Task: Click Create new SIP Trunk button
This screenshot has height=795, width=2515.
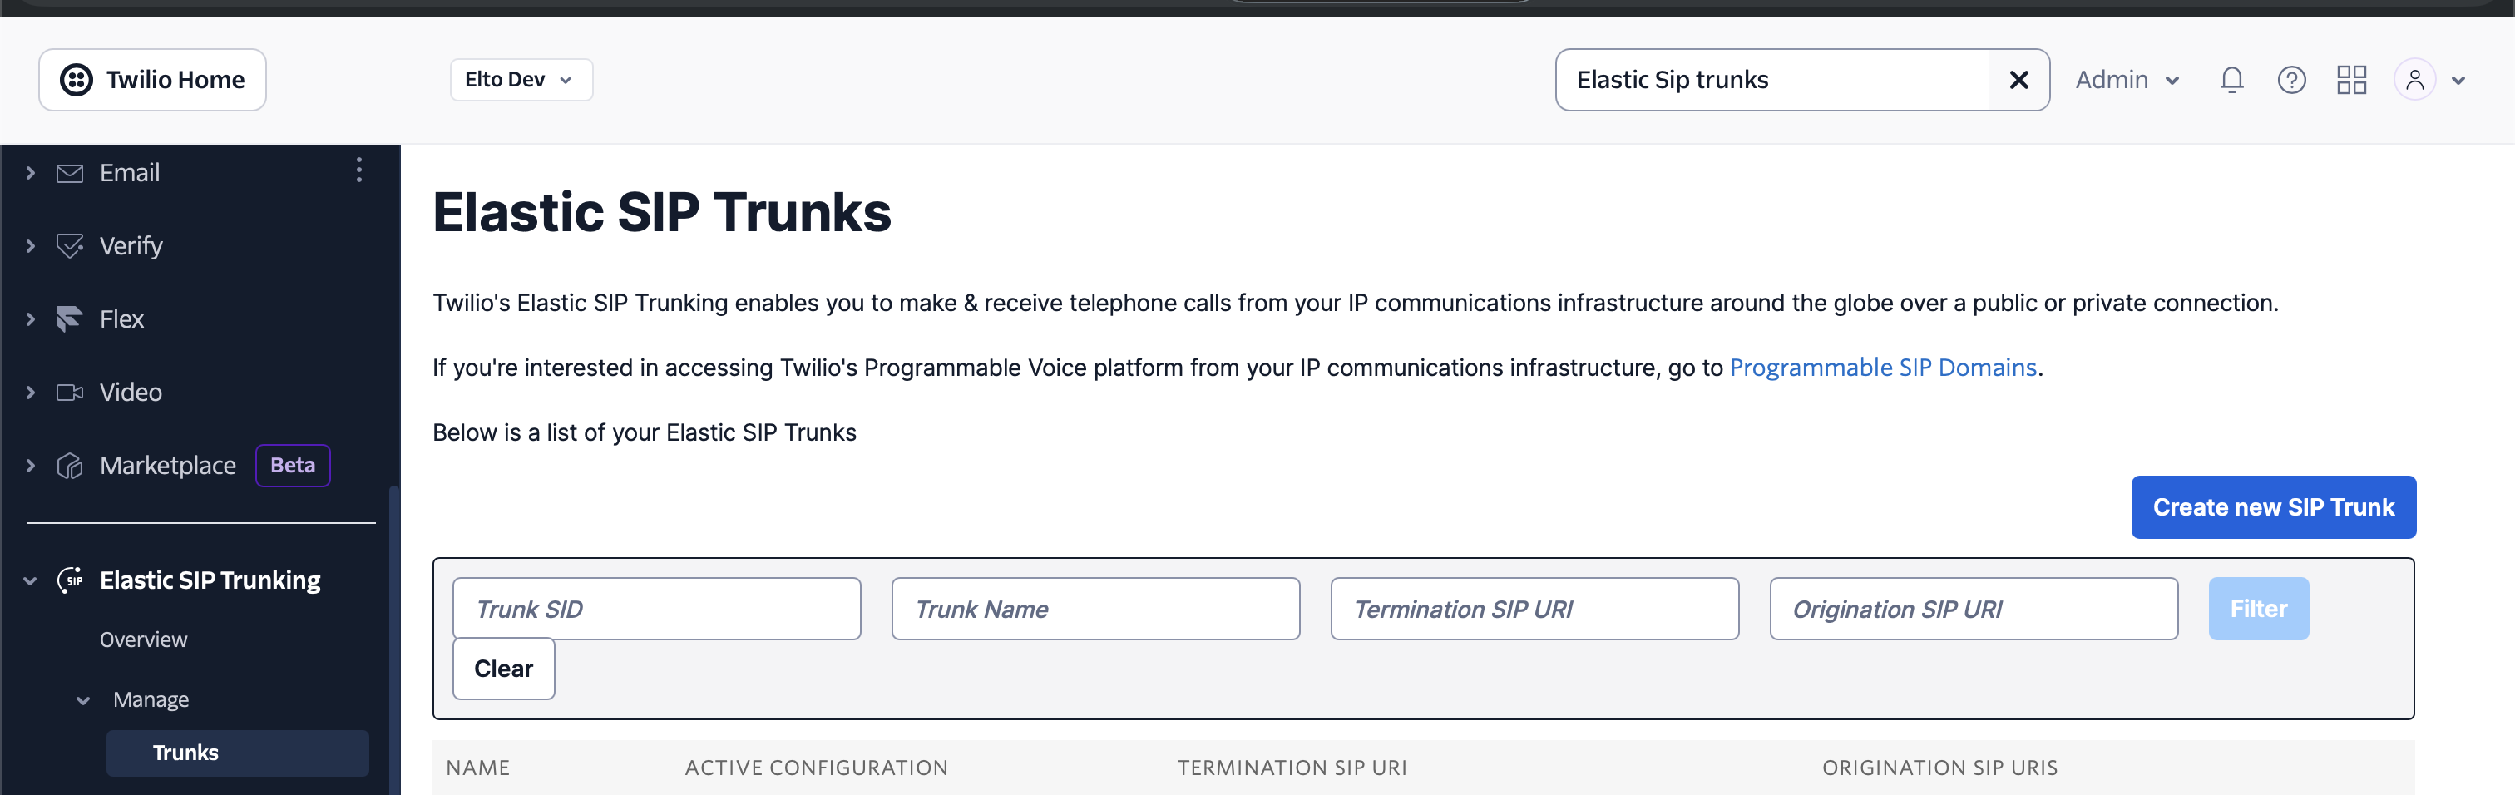Action: 2273,508
